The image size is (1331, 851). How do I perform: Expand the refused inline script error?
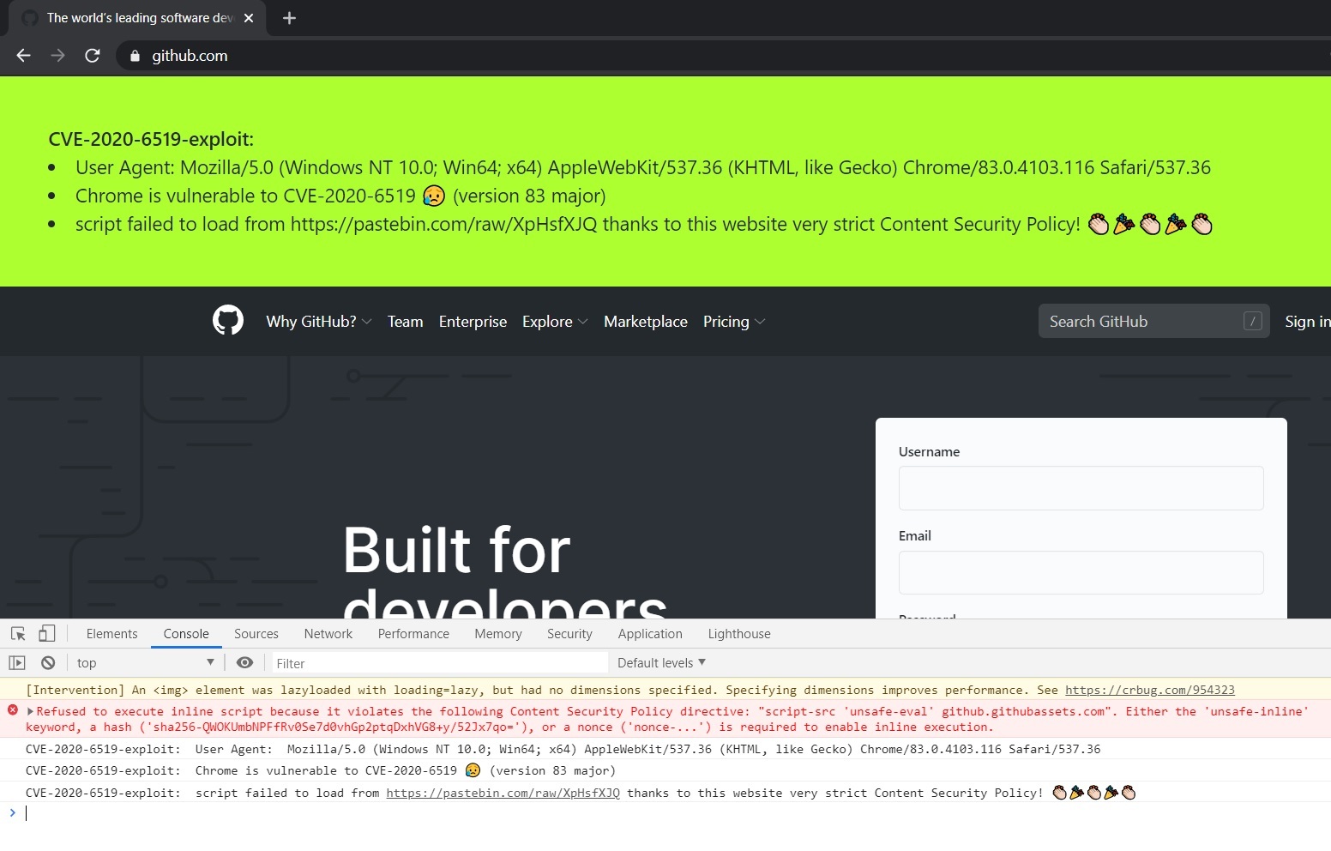30,711
